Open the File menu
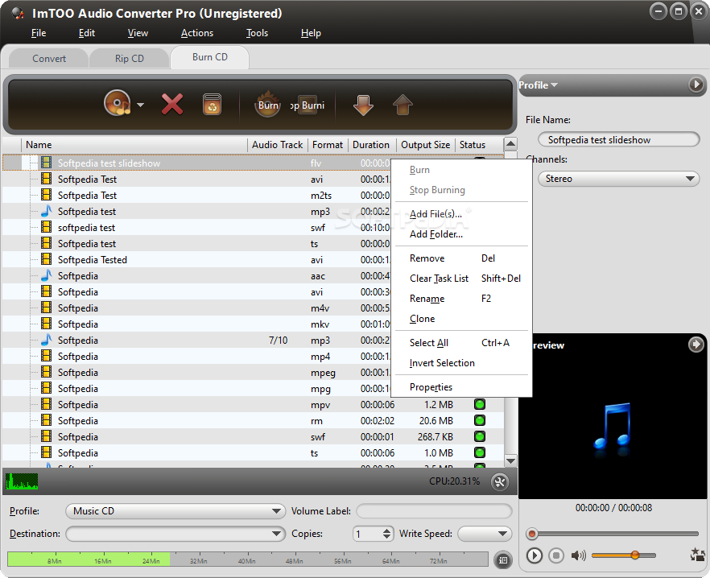Image resolution: width=710 pixels, height=578 pixels. pos(39,33)
